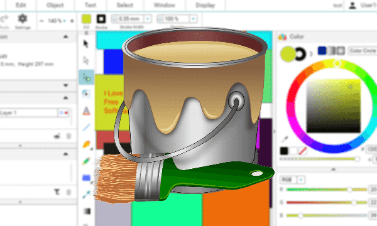This screenshot has width=377, height=226.
Task: Pick the tool below the lasso tool
Action: [86, 94]
